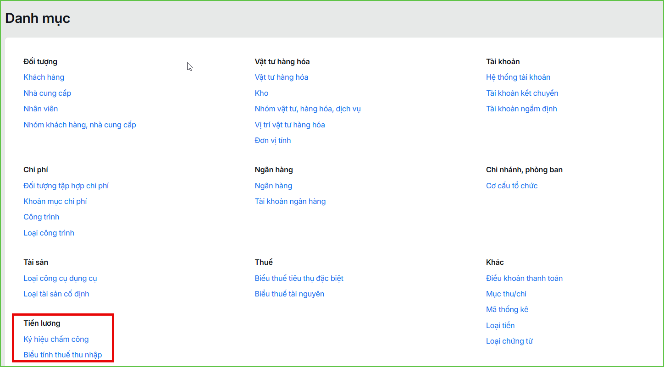Click Loại tài sản cố định link
664x367 pixels.
56,294
